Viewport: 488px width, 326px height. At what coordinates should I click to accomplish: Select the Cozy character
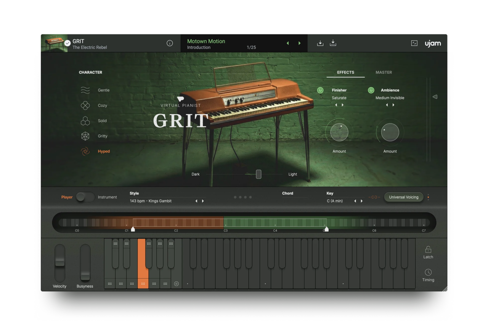pyautogui.click(x=94, y=105)
